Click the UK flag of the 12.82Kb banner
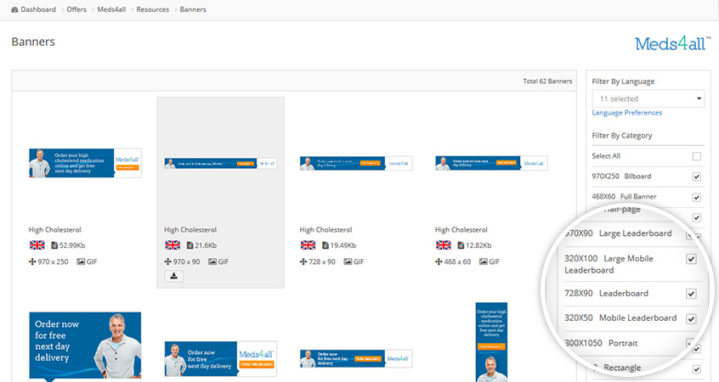719x382 pixels. (x=443, y=245)
